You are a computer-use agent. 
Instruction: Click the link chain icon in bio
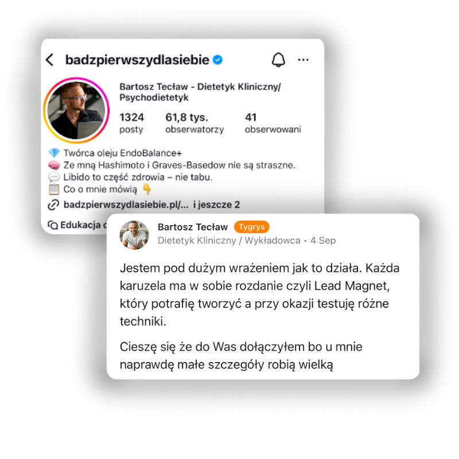click(53, 205)
